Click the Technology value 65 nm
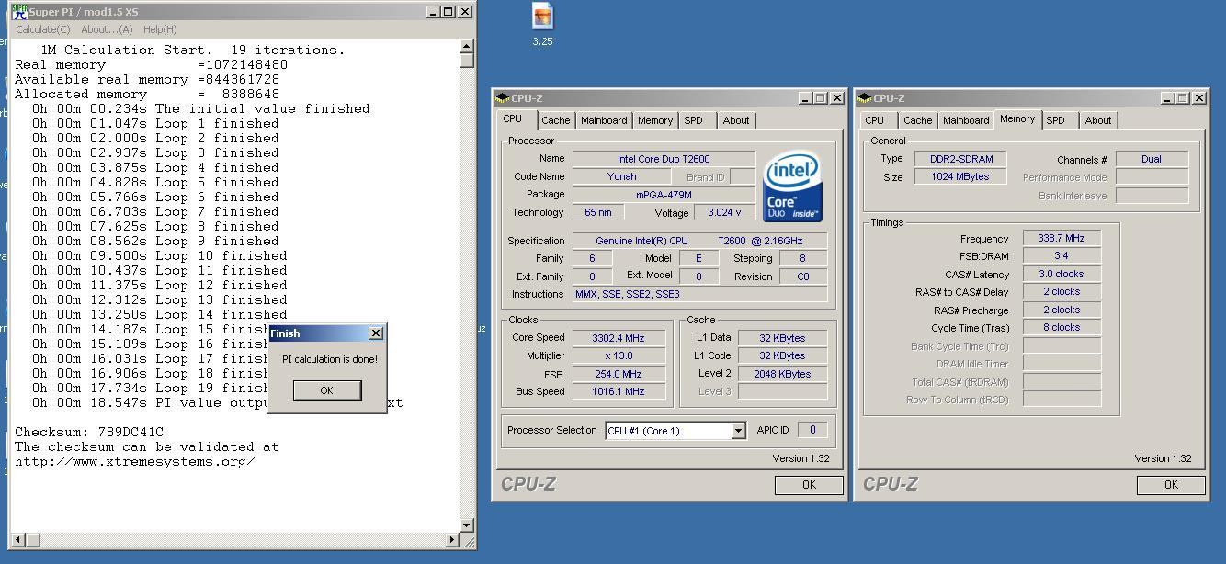Image resolution: width=1226 pixels, height=564 pixels. pos(597,212)
